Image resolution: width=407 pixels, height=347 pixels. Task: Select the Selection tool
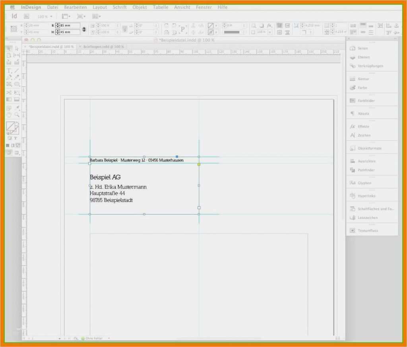pos(9,48)
